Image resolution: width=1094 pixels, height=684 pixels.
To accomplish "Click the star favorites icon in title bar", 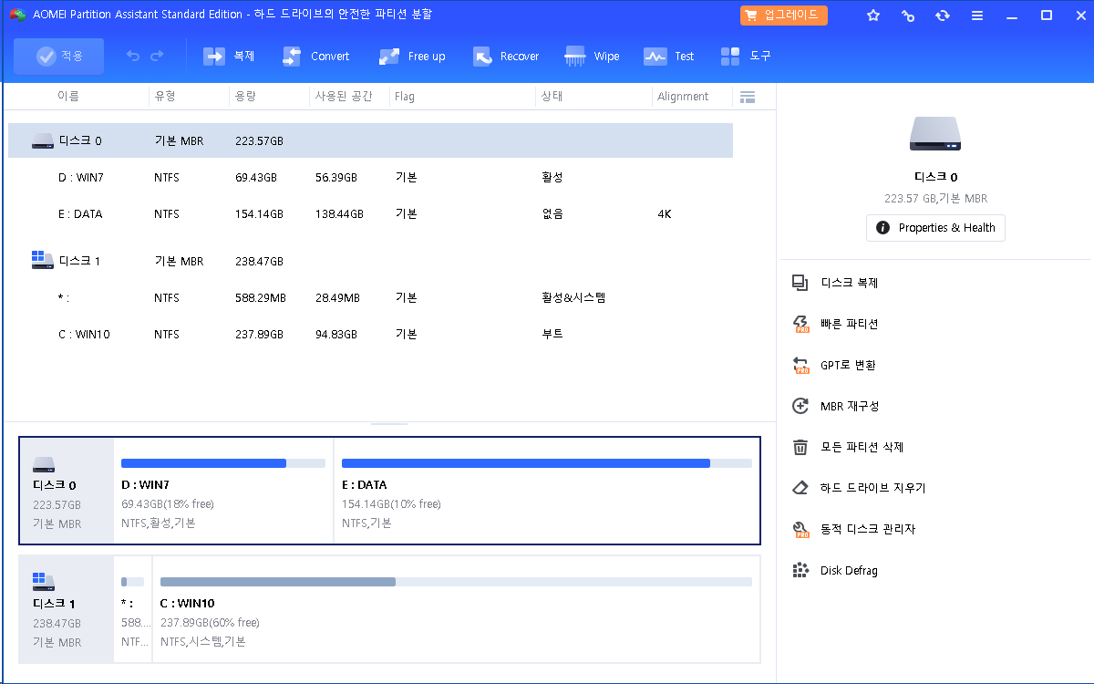I will (873, 16).
